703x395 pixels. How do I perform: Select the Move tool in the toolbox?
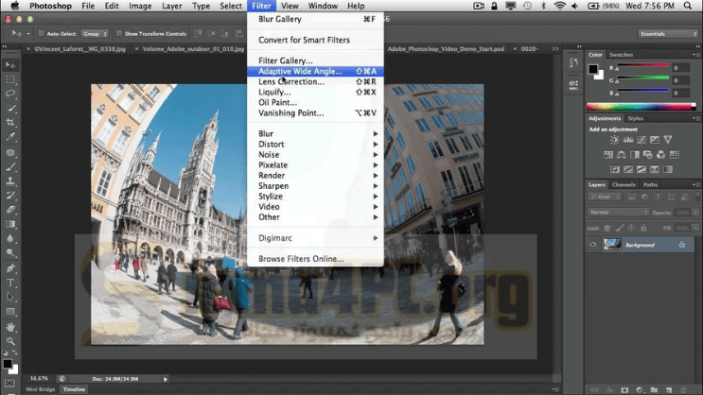click(10, 65)
